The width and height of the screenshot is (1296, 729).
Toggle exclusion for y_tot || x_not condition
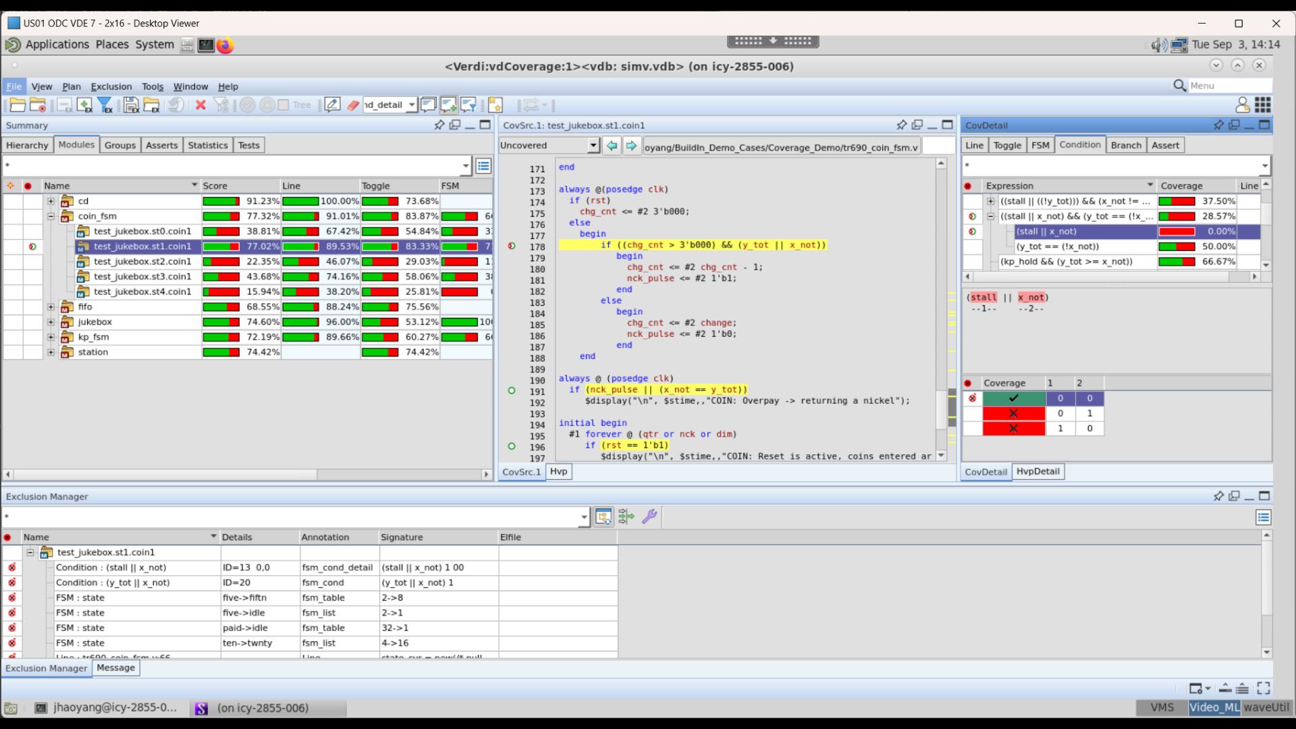11,582
